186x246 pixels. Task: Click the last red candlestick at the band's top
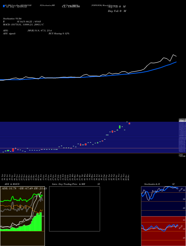pos(129,123)
